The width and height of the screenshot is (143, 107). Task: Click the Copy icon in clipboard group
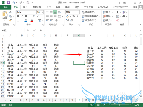(x=10, y=16)
